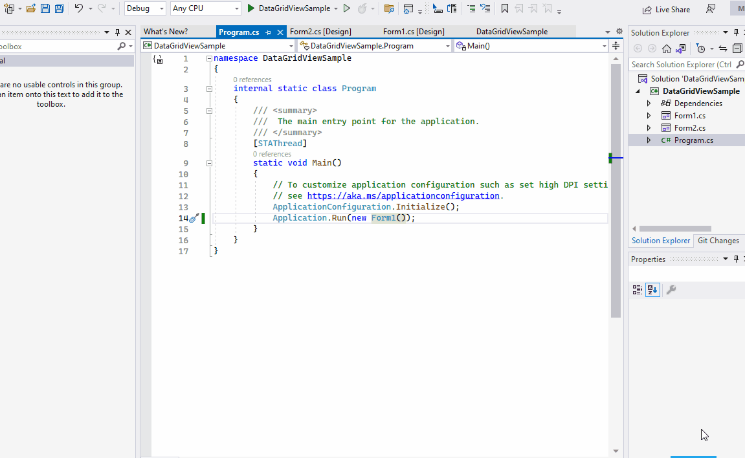Sort Properties alphabetically

(x=652, y=289)
